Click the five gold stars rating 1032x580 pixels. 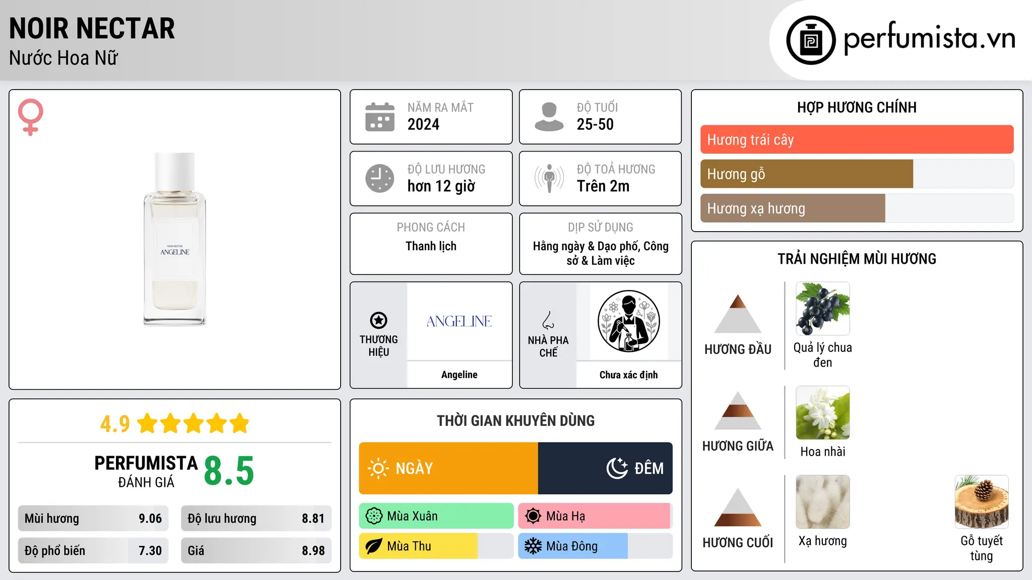tap(193, 423)
